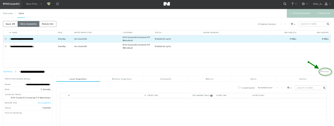Click status dot of second protection domain row
This screenshot has height=126, width=334.
click(6, 46)
